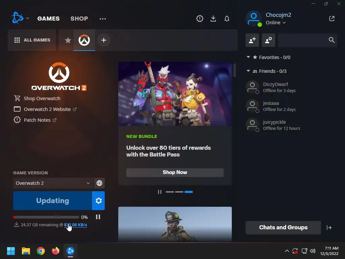345x259 pixels.
Task: Click the download speed KB/s link
Action: [75, 225]
